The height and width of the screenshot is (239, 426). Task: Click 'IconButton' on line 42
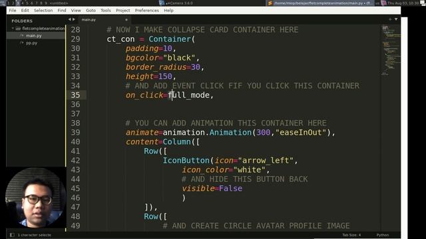coord(186,161)
